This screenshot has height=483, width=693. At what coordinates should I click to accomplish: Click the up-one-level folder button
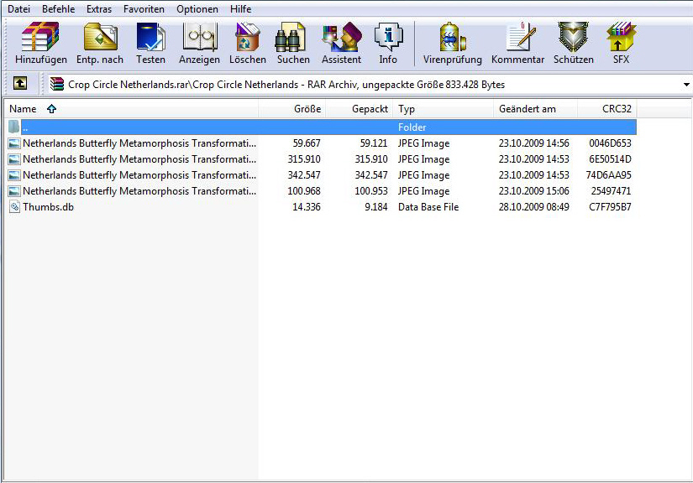click(x=20, y=84)
